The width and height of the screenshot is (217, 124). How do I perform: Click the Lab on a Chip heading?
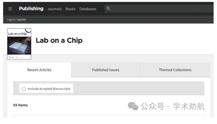(x=59, y=40)
